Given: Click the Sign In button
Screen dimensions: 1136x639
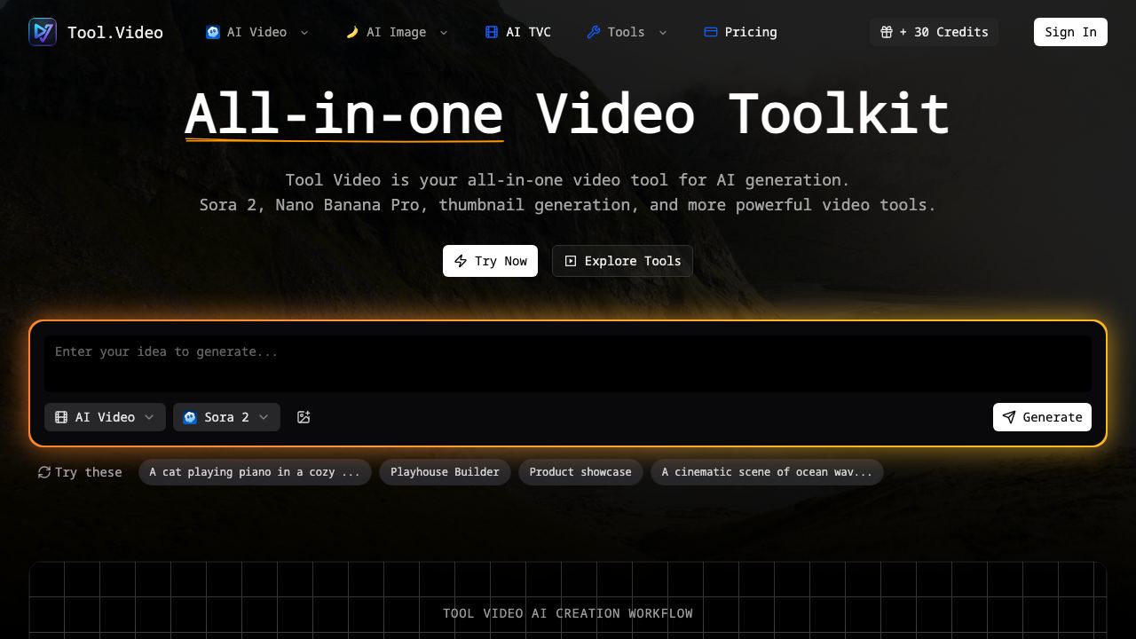Looking at the screenshot, I should pyautogui.click(x=1070, y=32).
